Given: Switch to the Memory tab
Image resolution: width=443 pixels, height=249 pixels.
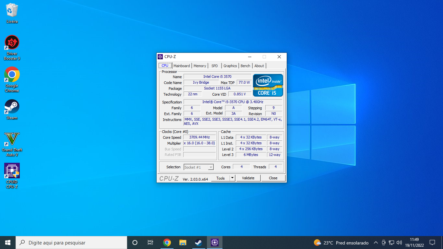Looking at the screenshot, I should (200, 66).
